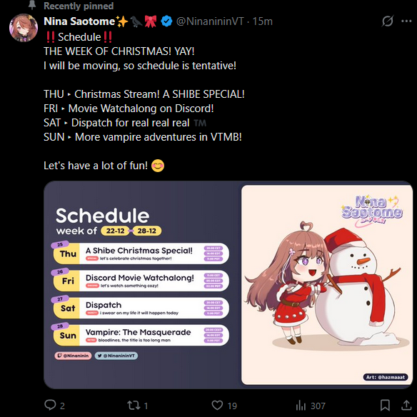Open the three-dot more options menu
This screenshot has width=417, height=417.
coord(406,21)
